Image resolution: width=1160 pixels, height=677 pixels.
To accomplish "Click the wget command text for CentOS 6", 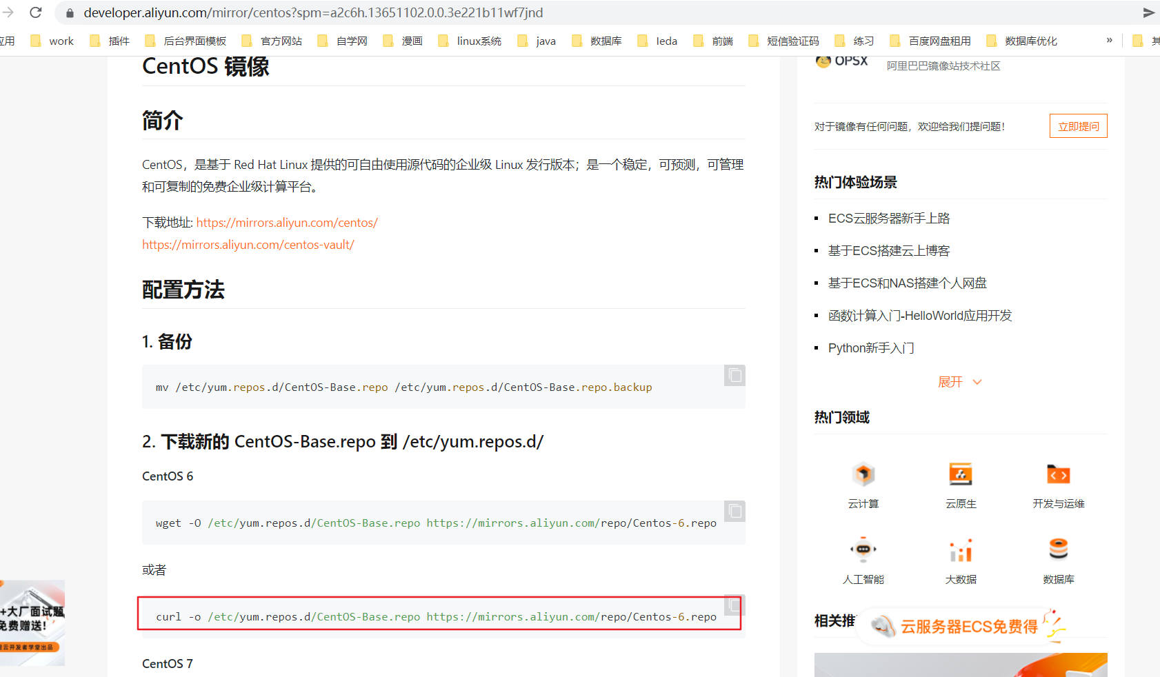I will (x=436, y=523).
